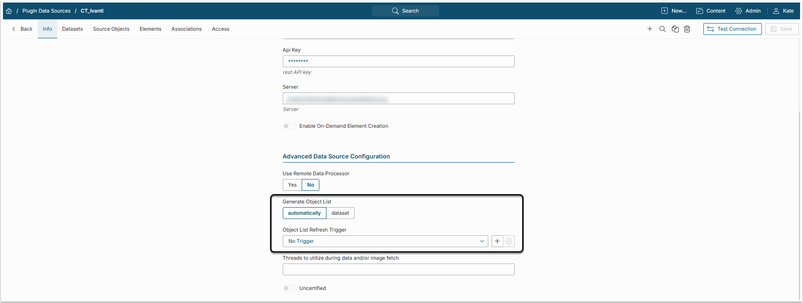Open the Admin gear menu
Image resolution: width=803 pixels, height=303 pixels.
748,11
